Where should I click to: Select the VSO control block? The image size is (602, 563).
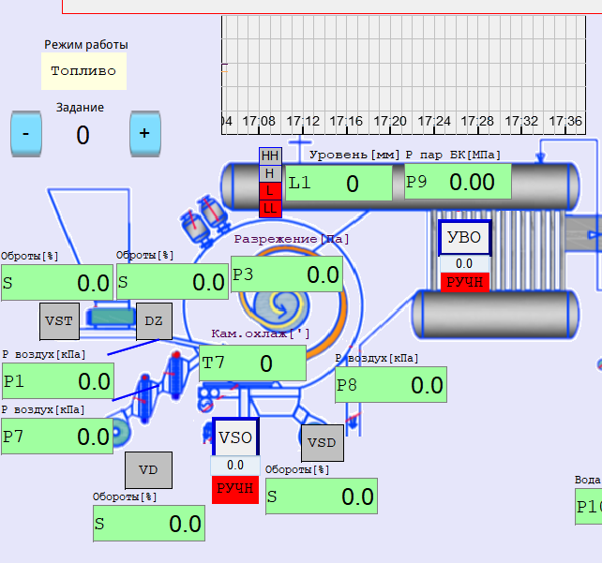click(235, 437)
